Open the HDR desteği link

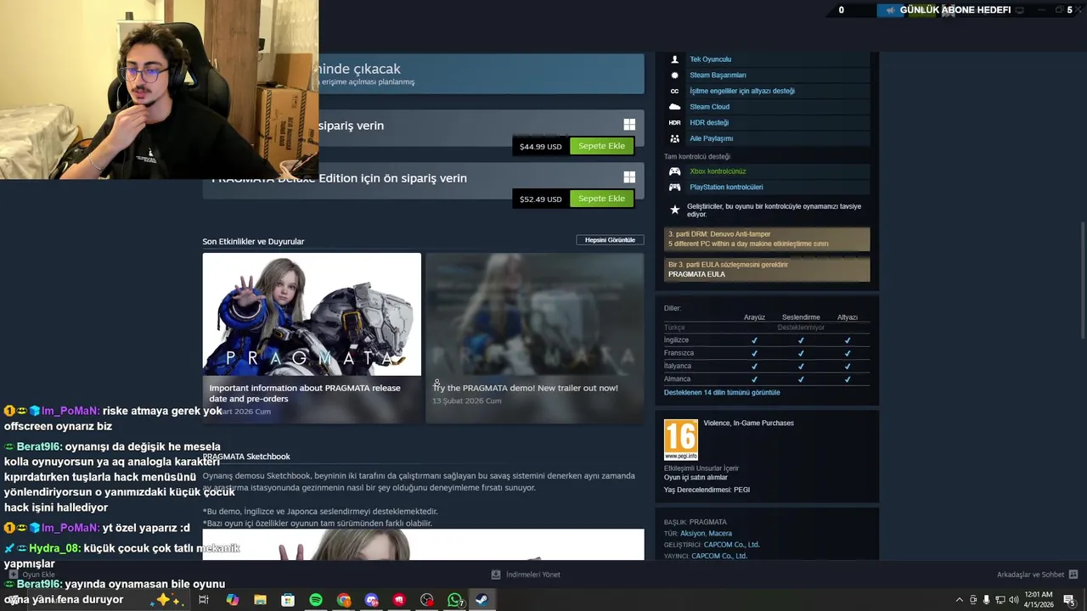click(x=709, y=122)
